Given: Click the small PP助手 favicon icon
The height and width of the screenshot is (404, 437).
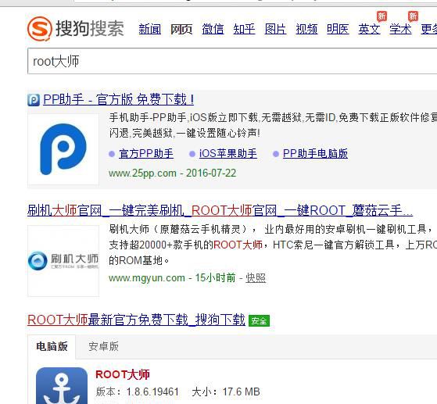Looking at the screenshot, I should click(x=34, y=100).
